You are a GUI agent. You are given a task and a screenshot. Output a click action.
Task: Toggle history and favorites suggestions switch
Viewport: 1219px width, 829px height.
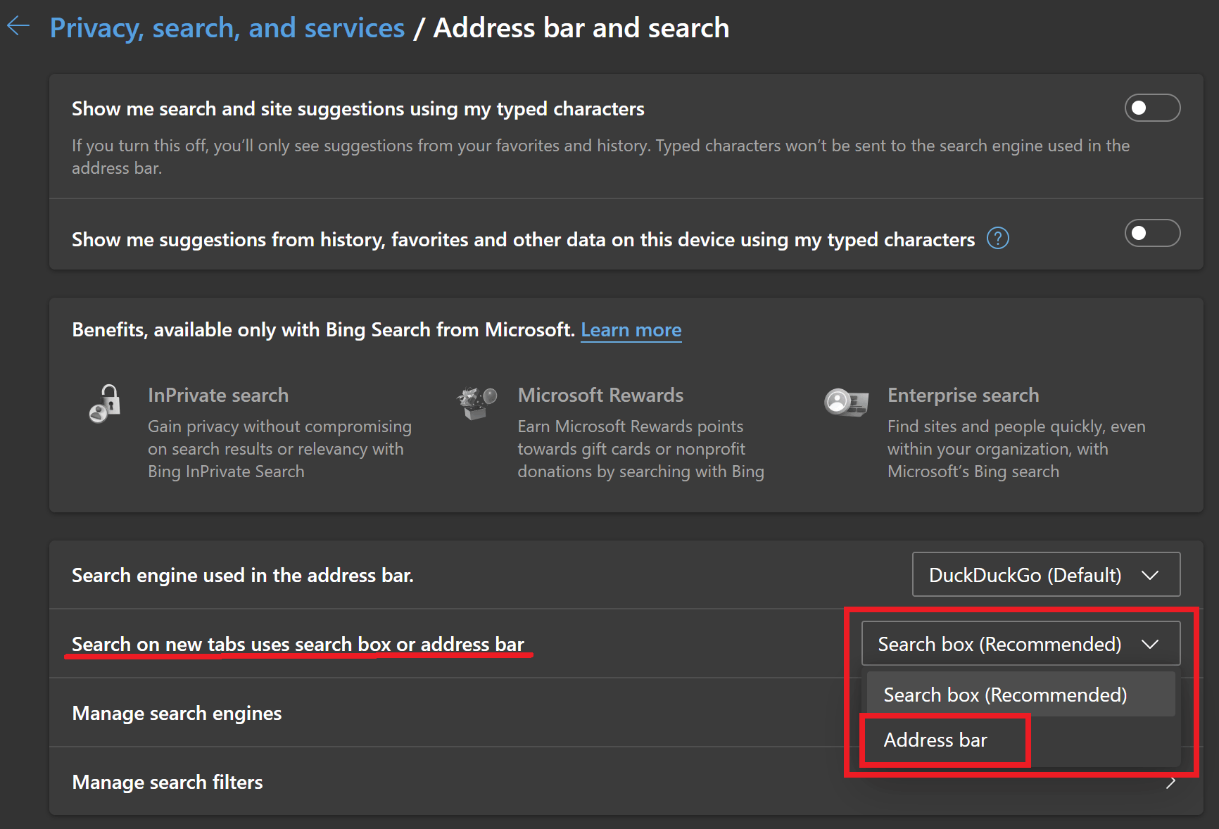[x=1152, y=233]
